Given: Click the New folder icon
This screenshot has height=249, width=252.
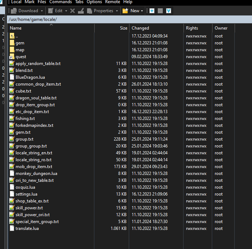Looking at the screenshot, I should pos(125,11).
